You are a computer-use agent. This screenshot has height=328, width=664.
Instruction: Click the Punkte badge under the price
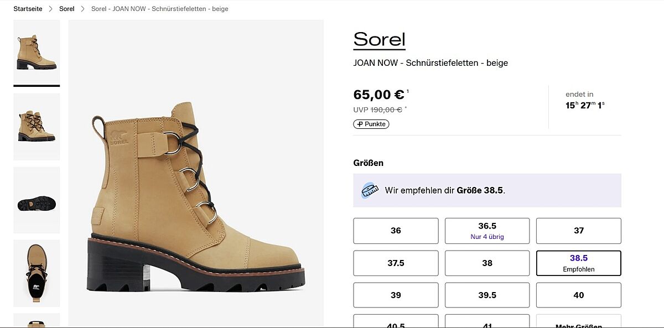pyautogui.click(x=371, y=124)
